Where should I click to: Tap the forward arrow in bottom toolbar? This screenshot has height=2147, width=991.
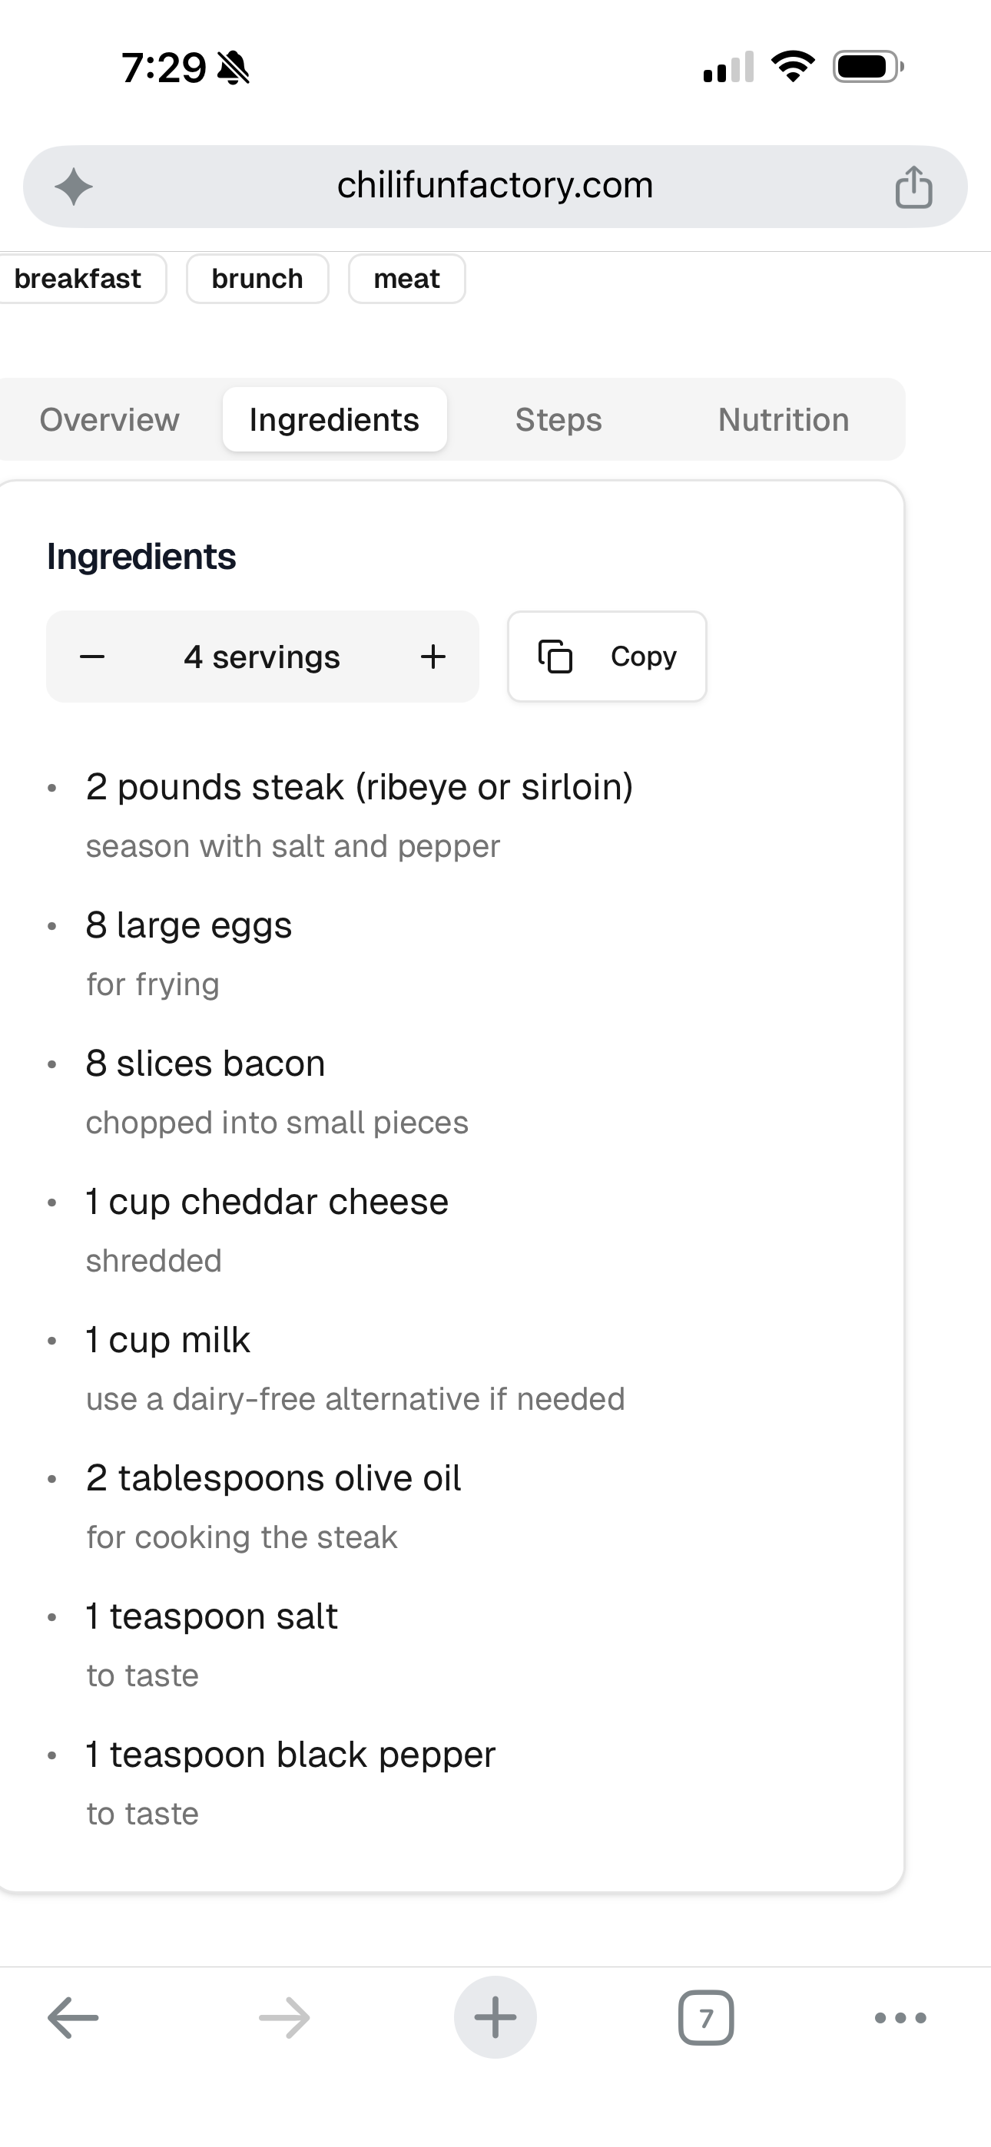coord(283,2018)
